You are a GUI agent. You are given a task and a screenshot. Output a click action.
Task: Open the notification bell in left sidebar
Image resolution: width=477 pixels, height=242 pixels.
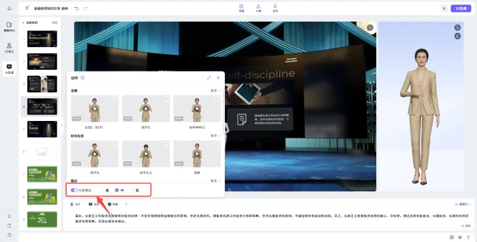[10, 216]
